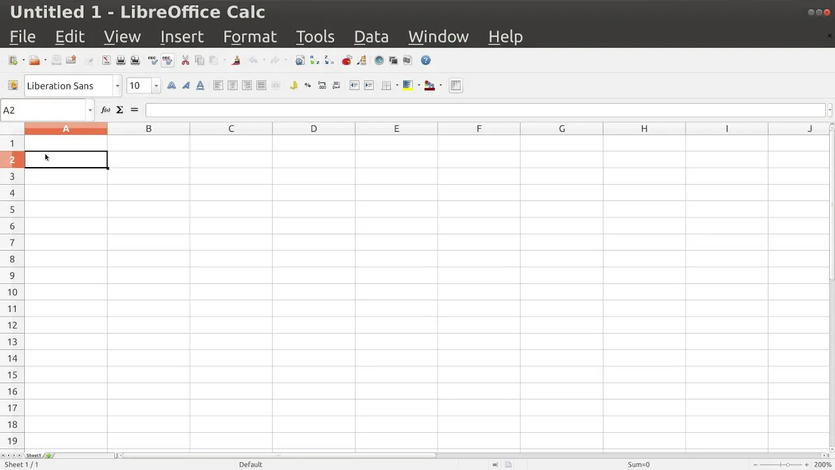This screenshot has height=470, width=835.
Task: Click the LibreOffice Help question mark icon
Action: (426, 60)
